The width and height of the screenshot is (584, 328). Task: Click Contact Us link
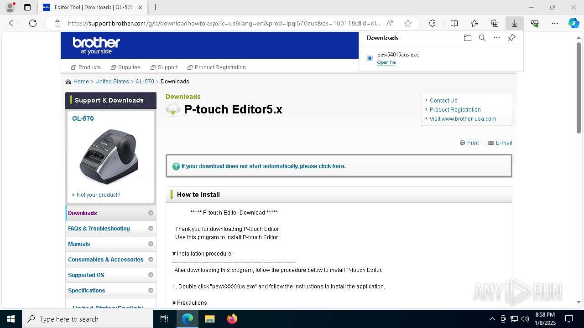coord(443,101)
